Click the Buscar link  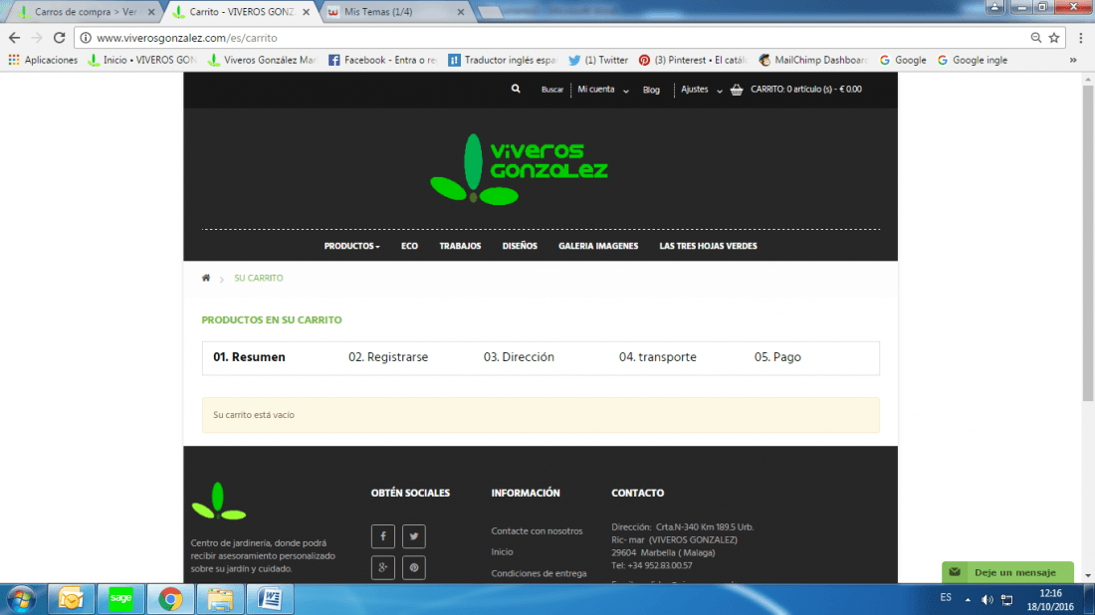pyautogui.click(x=551, y=90)
